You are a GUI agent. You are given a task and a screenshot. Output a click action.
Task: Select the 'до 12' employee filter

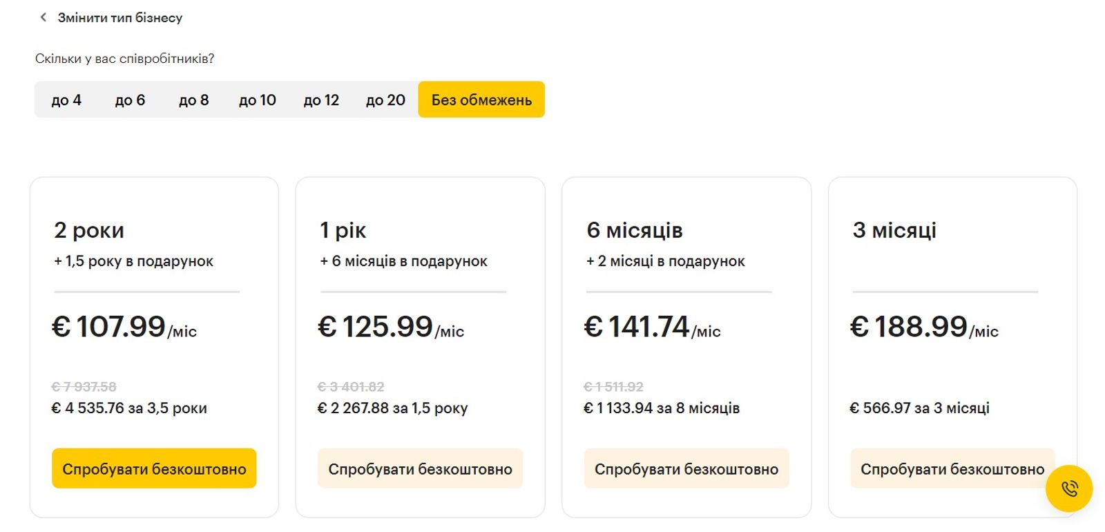(x=322, y=99)
